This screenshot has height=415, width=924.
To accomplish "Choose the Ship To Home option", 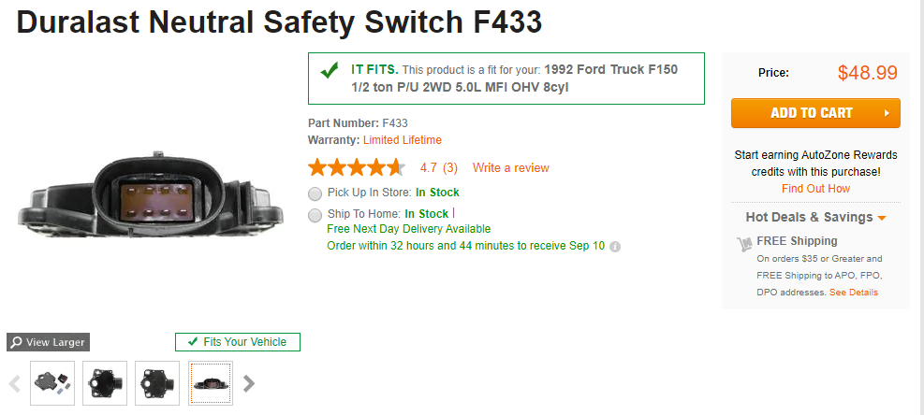I will click(315, 215).
